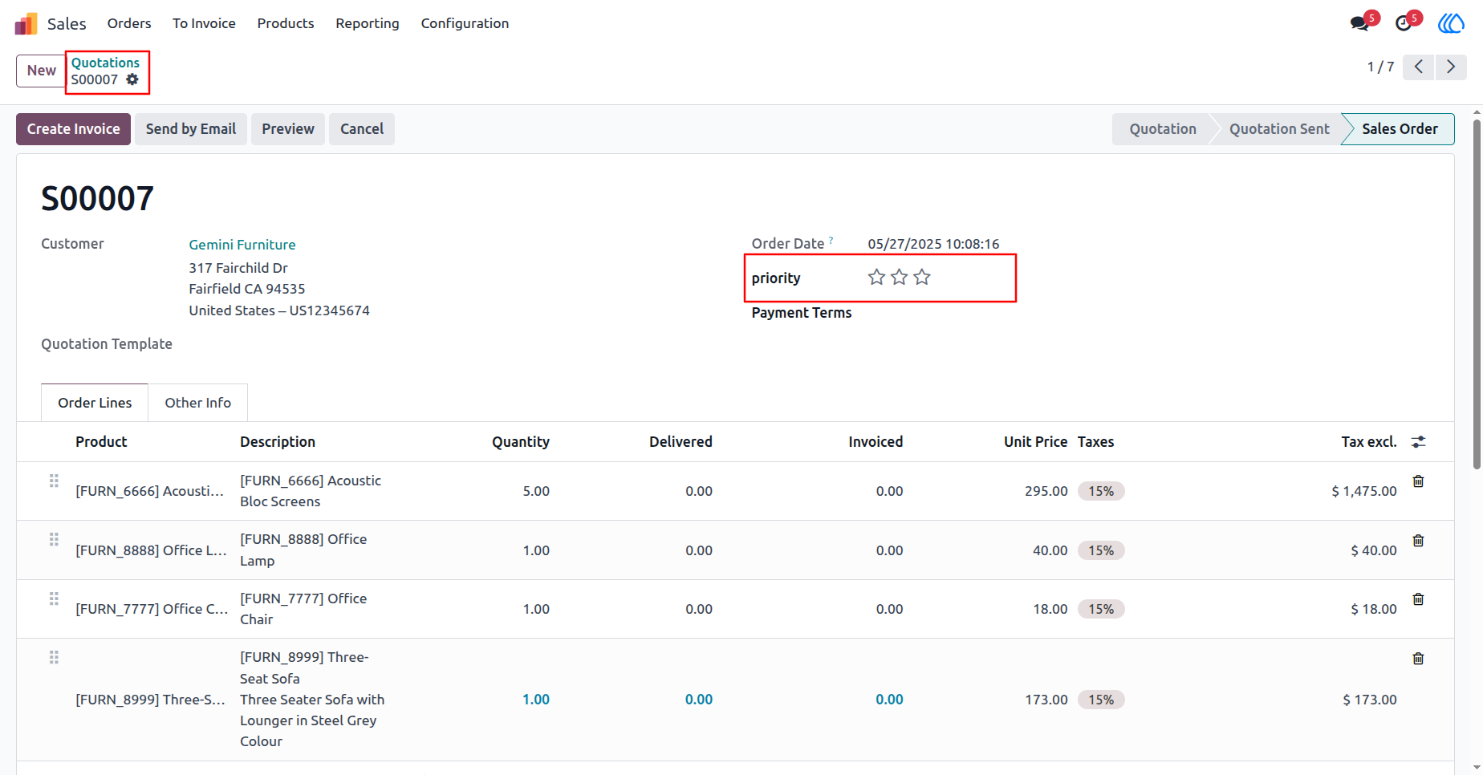
Task: Open the gear actions menu beside S00007
Action: (132, 79)
